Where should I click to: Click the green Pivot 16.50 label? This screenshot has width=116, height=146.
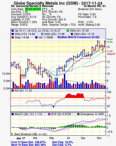[x=110, y=41]
